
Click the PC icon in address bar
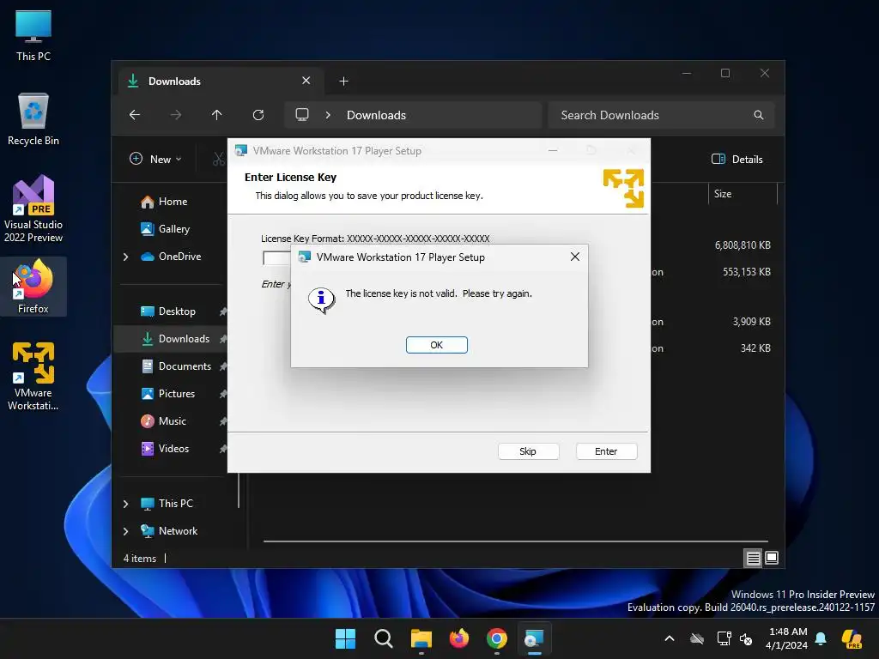click(302, 115)
